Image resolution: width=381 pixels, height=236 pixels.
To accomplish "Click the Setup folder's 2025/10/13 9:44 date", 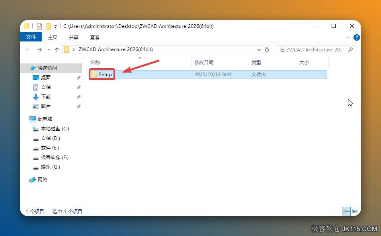I will coord(213,75).
